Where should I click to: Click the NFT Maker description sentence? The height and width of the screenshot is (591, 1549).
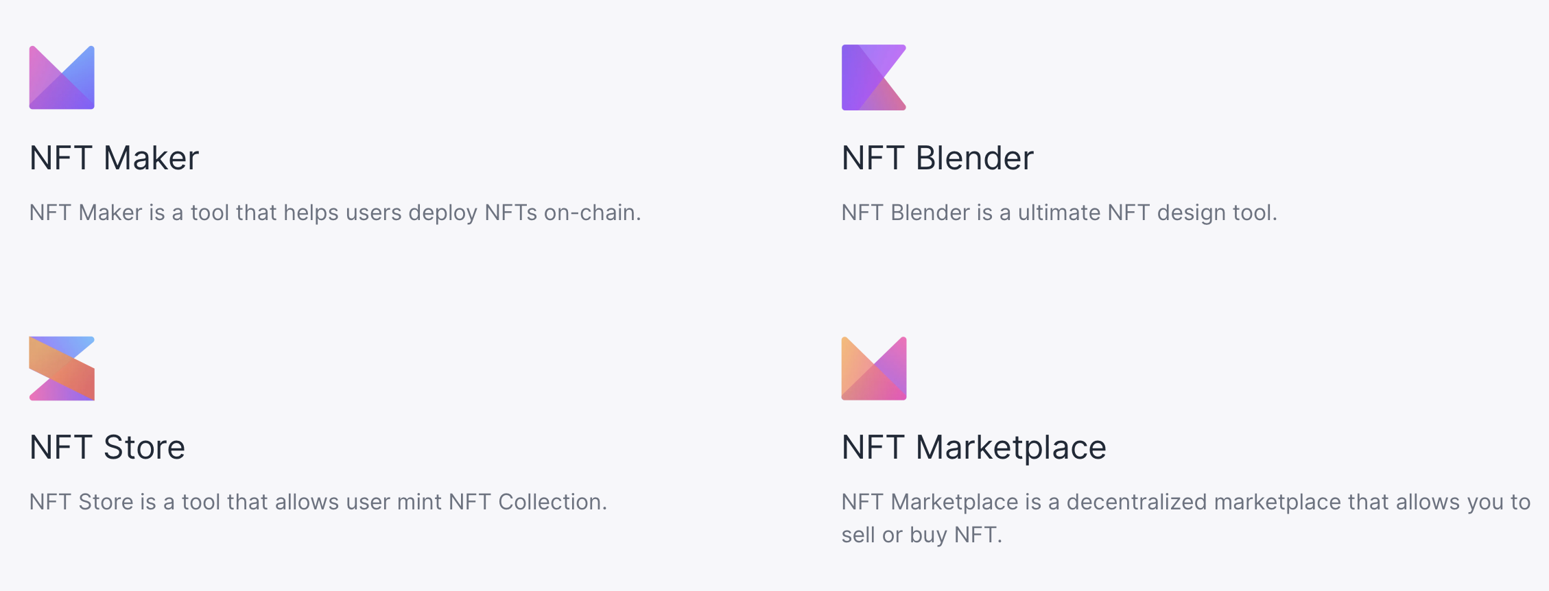pyautogui.click(x=335, y=213)
